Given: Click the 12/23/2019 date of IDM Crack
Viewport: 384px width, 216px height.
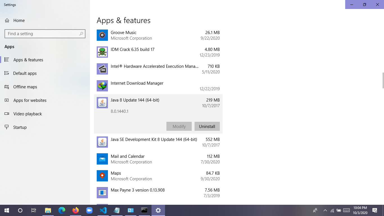Looking at the screenshot, I should pyautogui.click(x=210, y=55).
